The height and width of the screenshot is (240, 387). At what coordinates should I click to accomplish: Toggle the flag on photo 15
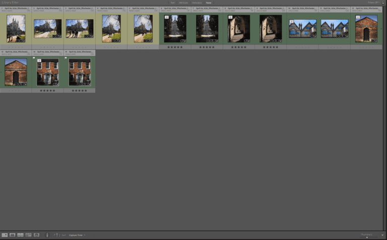pos(66,58)
